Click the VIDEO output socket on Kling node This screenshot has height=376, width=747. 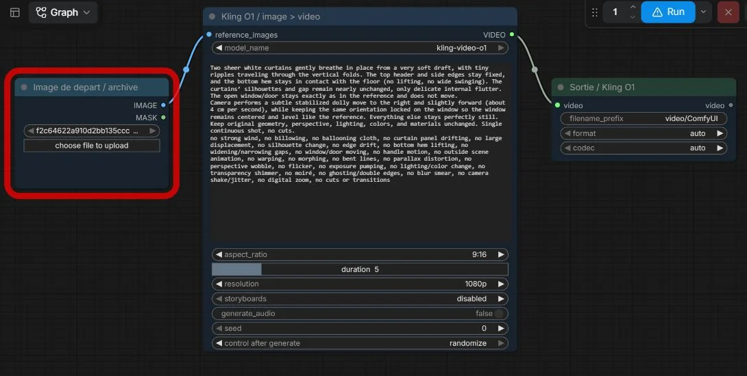tap(512, 35)
